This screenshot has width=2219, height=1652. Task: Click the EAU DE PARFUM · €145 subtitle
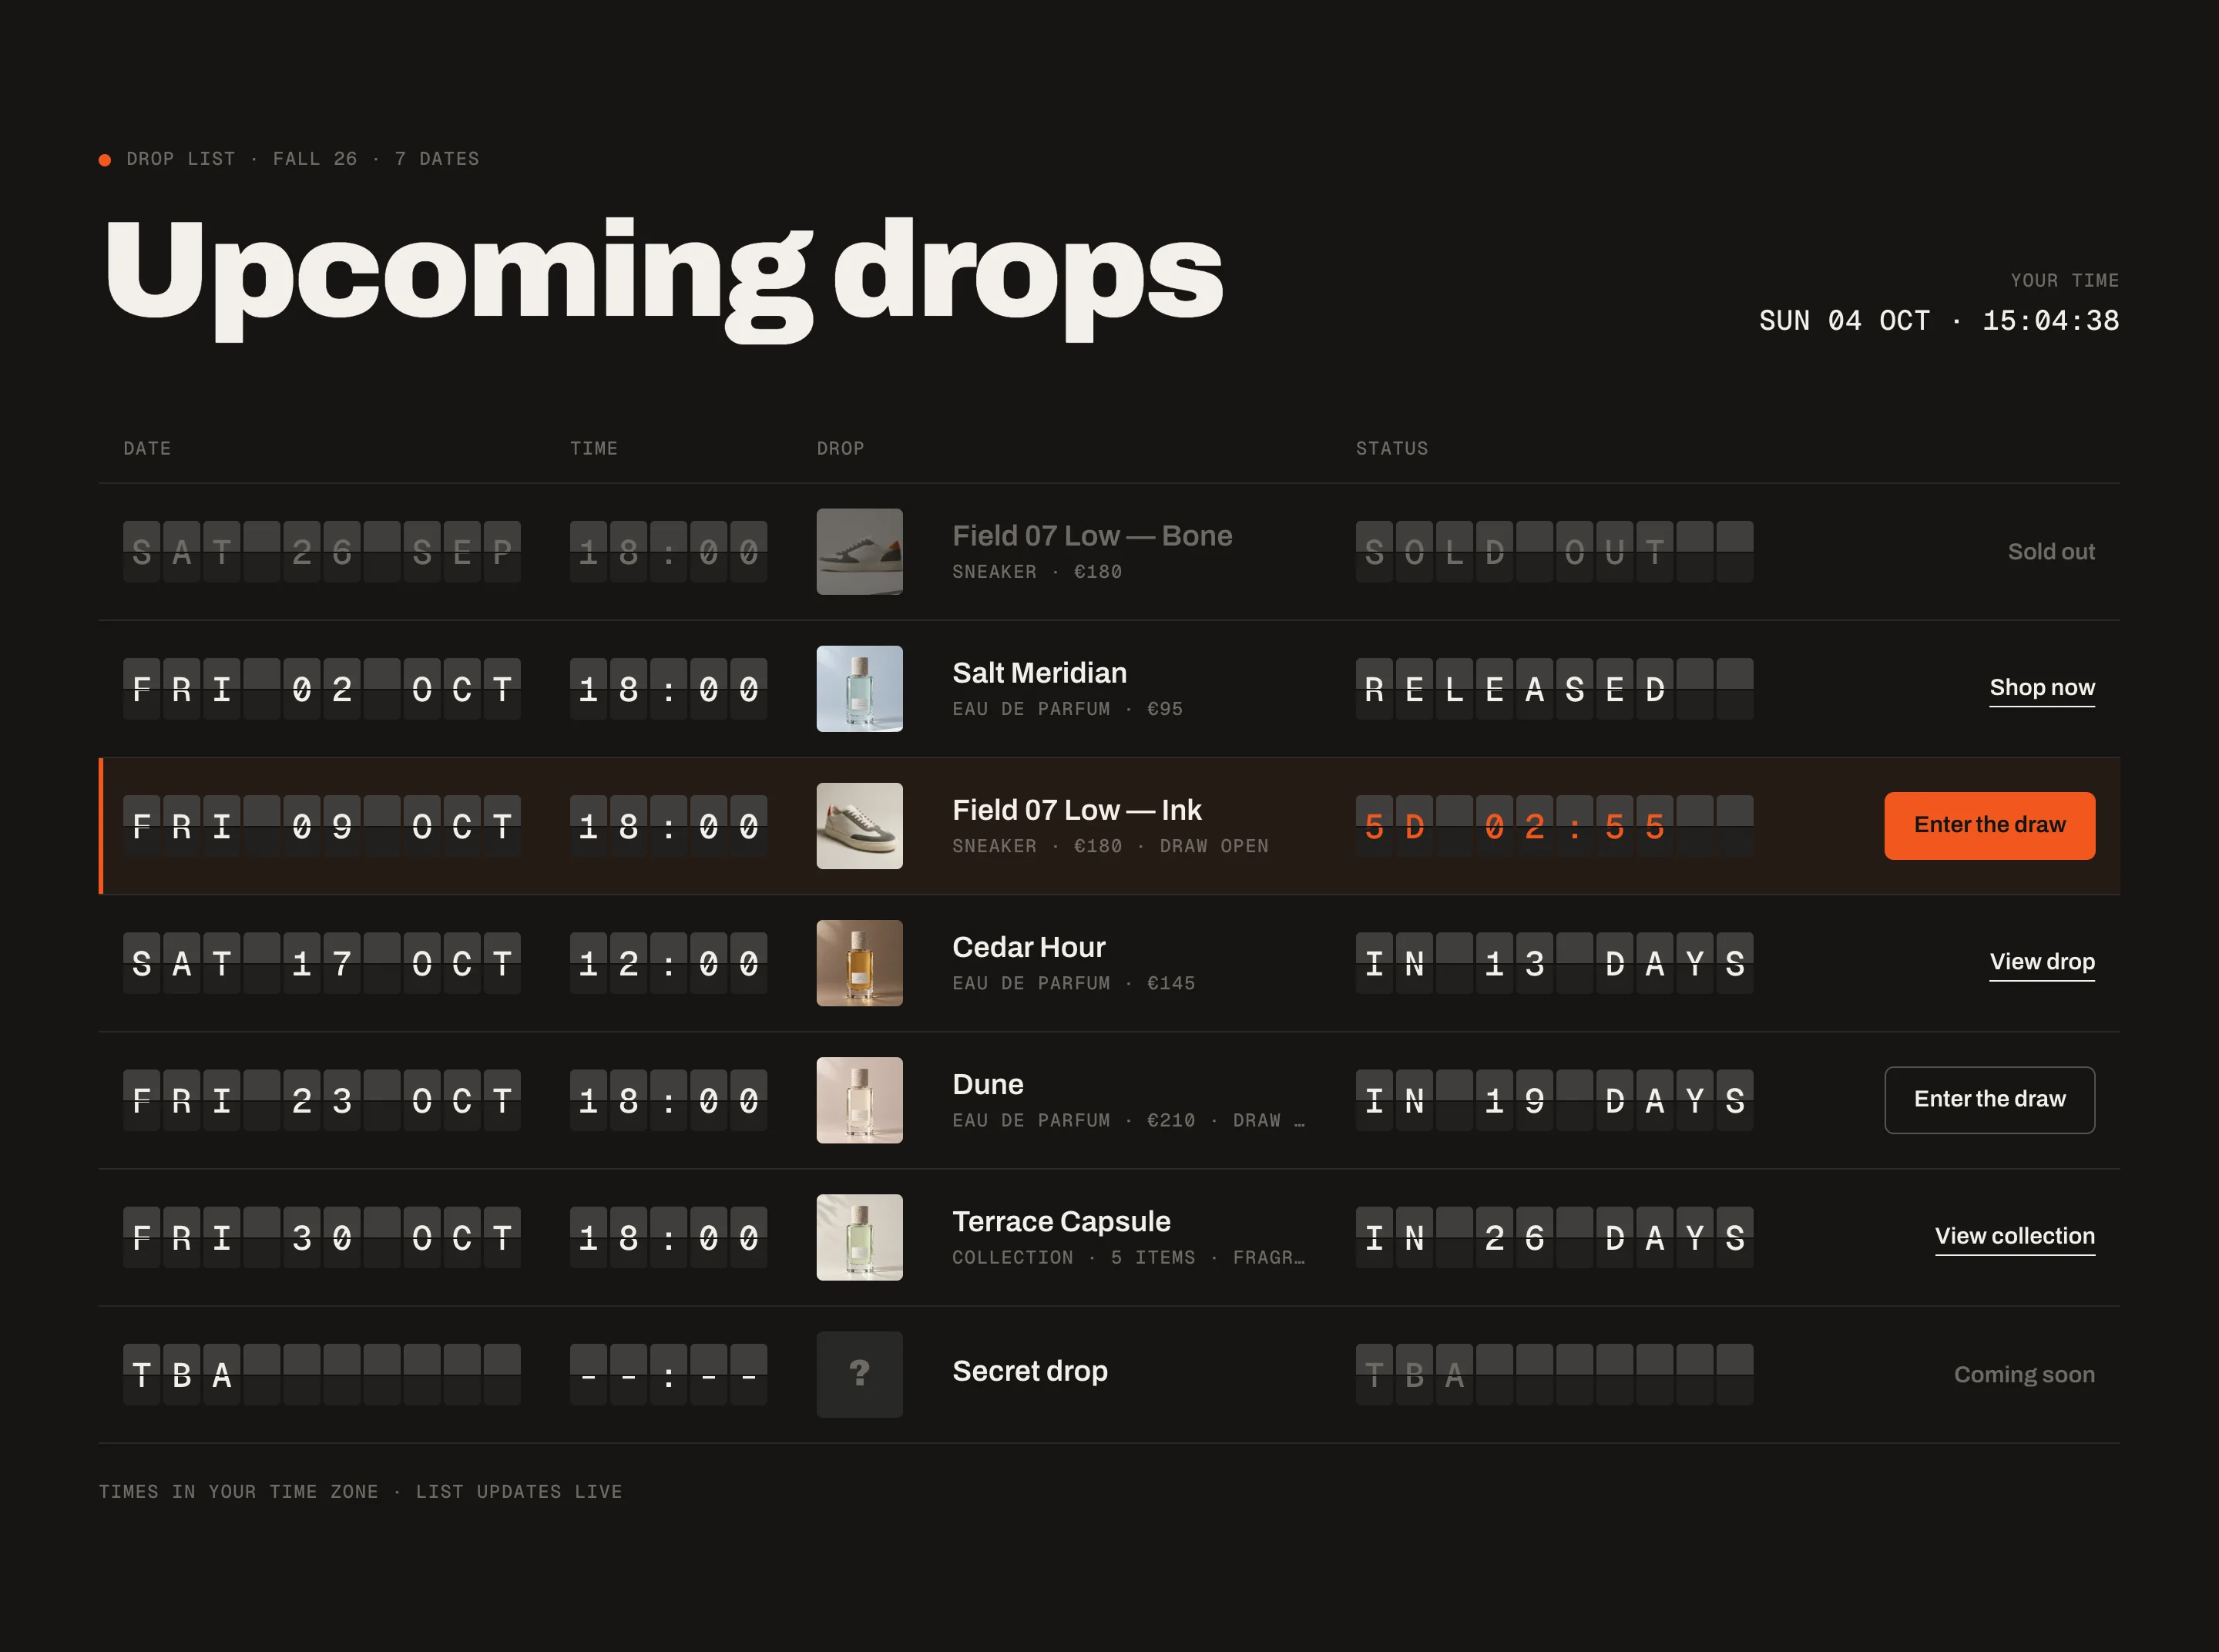click(1073, 984)
